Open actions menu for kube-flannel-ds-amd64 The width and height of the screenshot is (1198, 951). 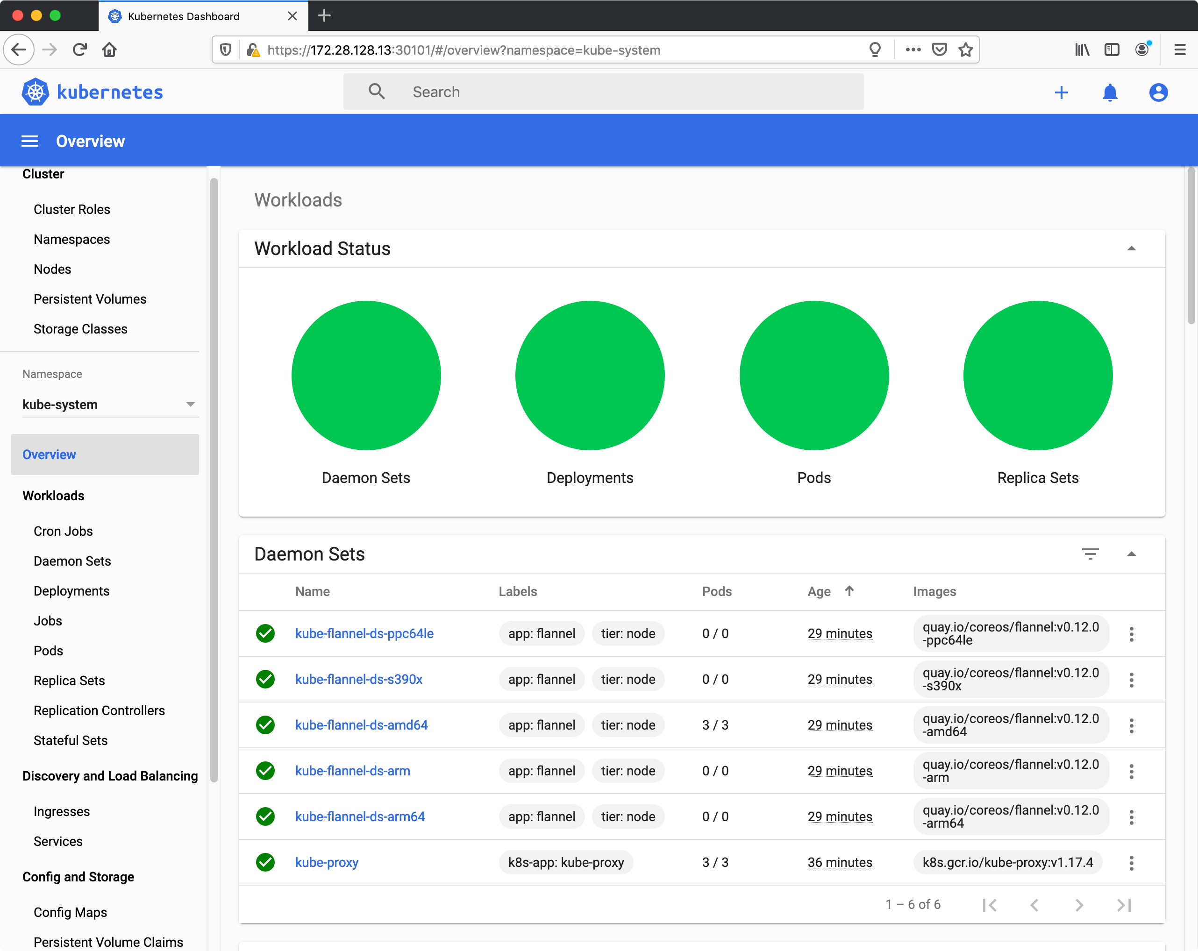tap(1131, 725)
